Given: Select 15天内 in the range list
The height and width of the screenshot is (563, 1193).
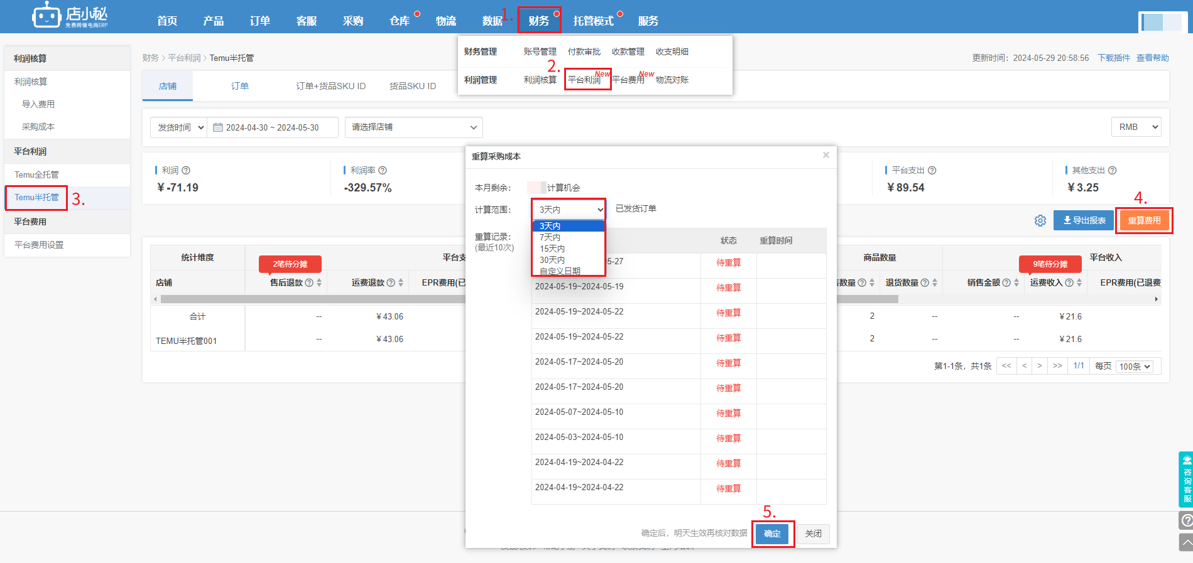Looking at the screenshot, I should tap(569, 249).
